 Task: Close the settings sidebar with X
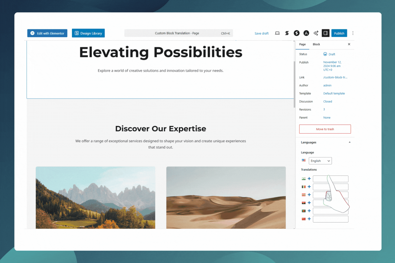tap(349, 44)
